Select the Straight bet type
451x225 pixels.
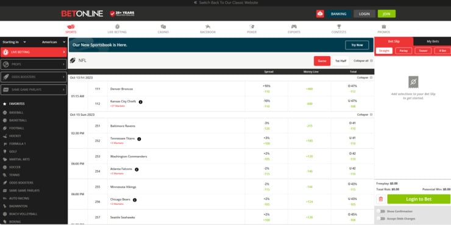[x=384, y=51]
